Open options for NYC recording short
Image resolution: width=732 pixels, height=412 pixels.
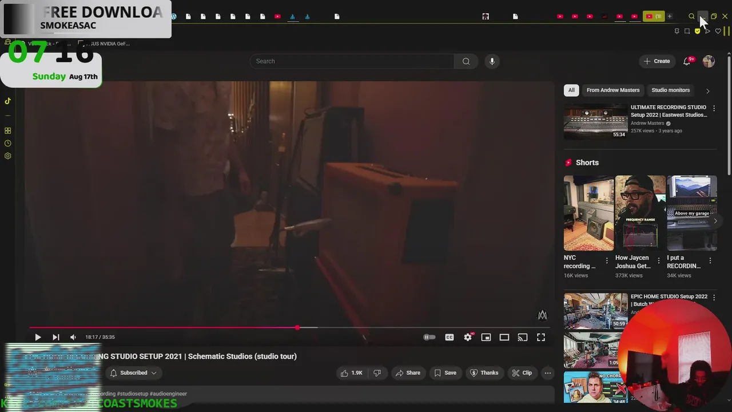pos(607,260)
